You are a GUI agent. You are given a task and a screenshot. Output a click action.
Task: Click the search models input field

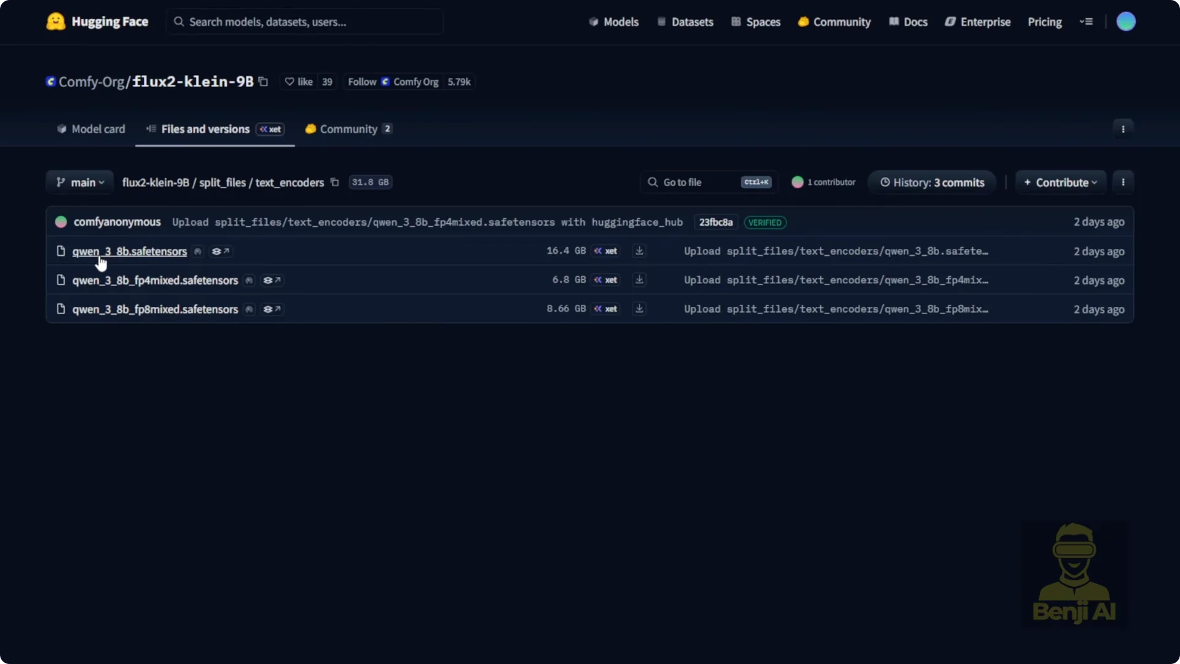pyautogui.click(x=305, y=22)
